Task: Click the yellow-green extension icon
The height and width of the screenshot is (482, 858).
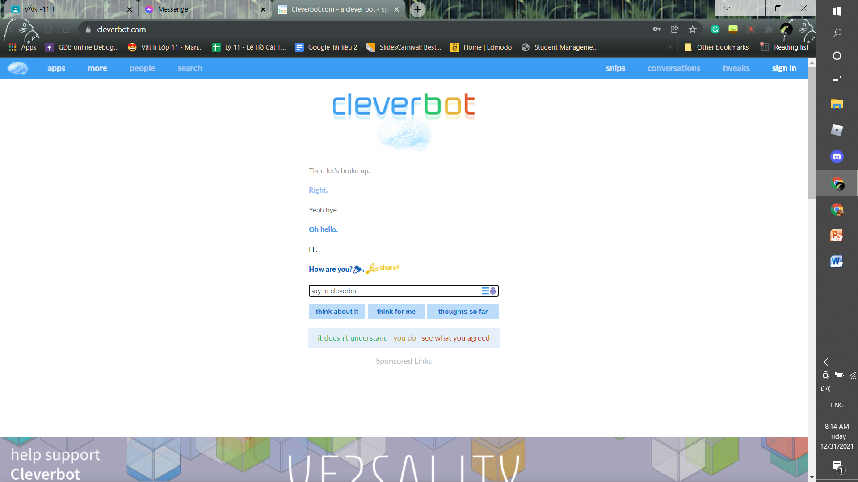Action: (733, 29)
